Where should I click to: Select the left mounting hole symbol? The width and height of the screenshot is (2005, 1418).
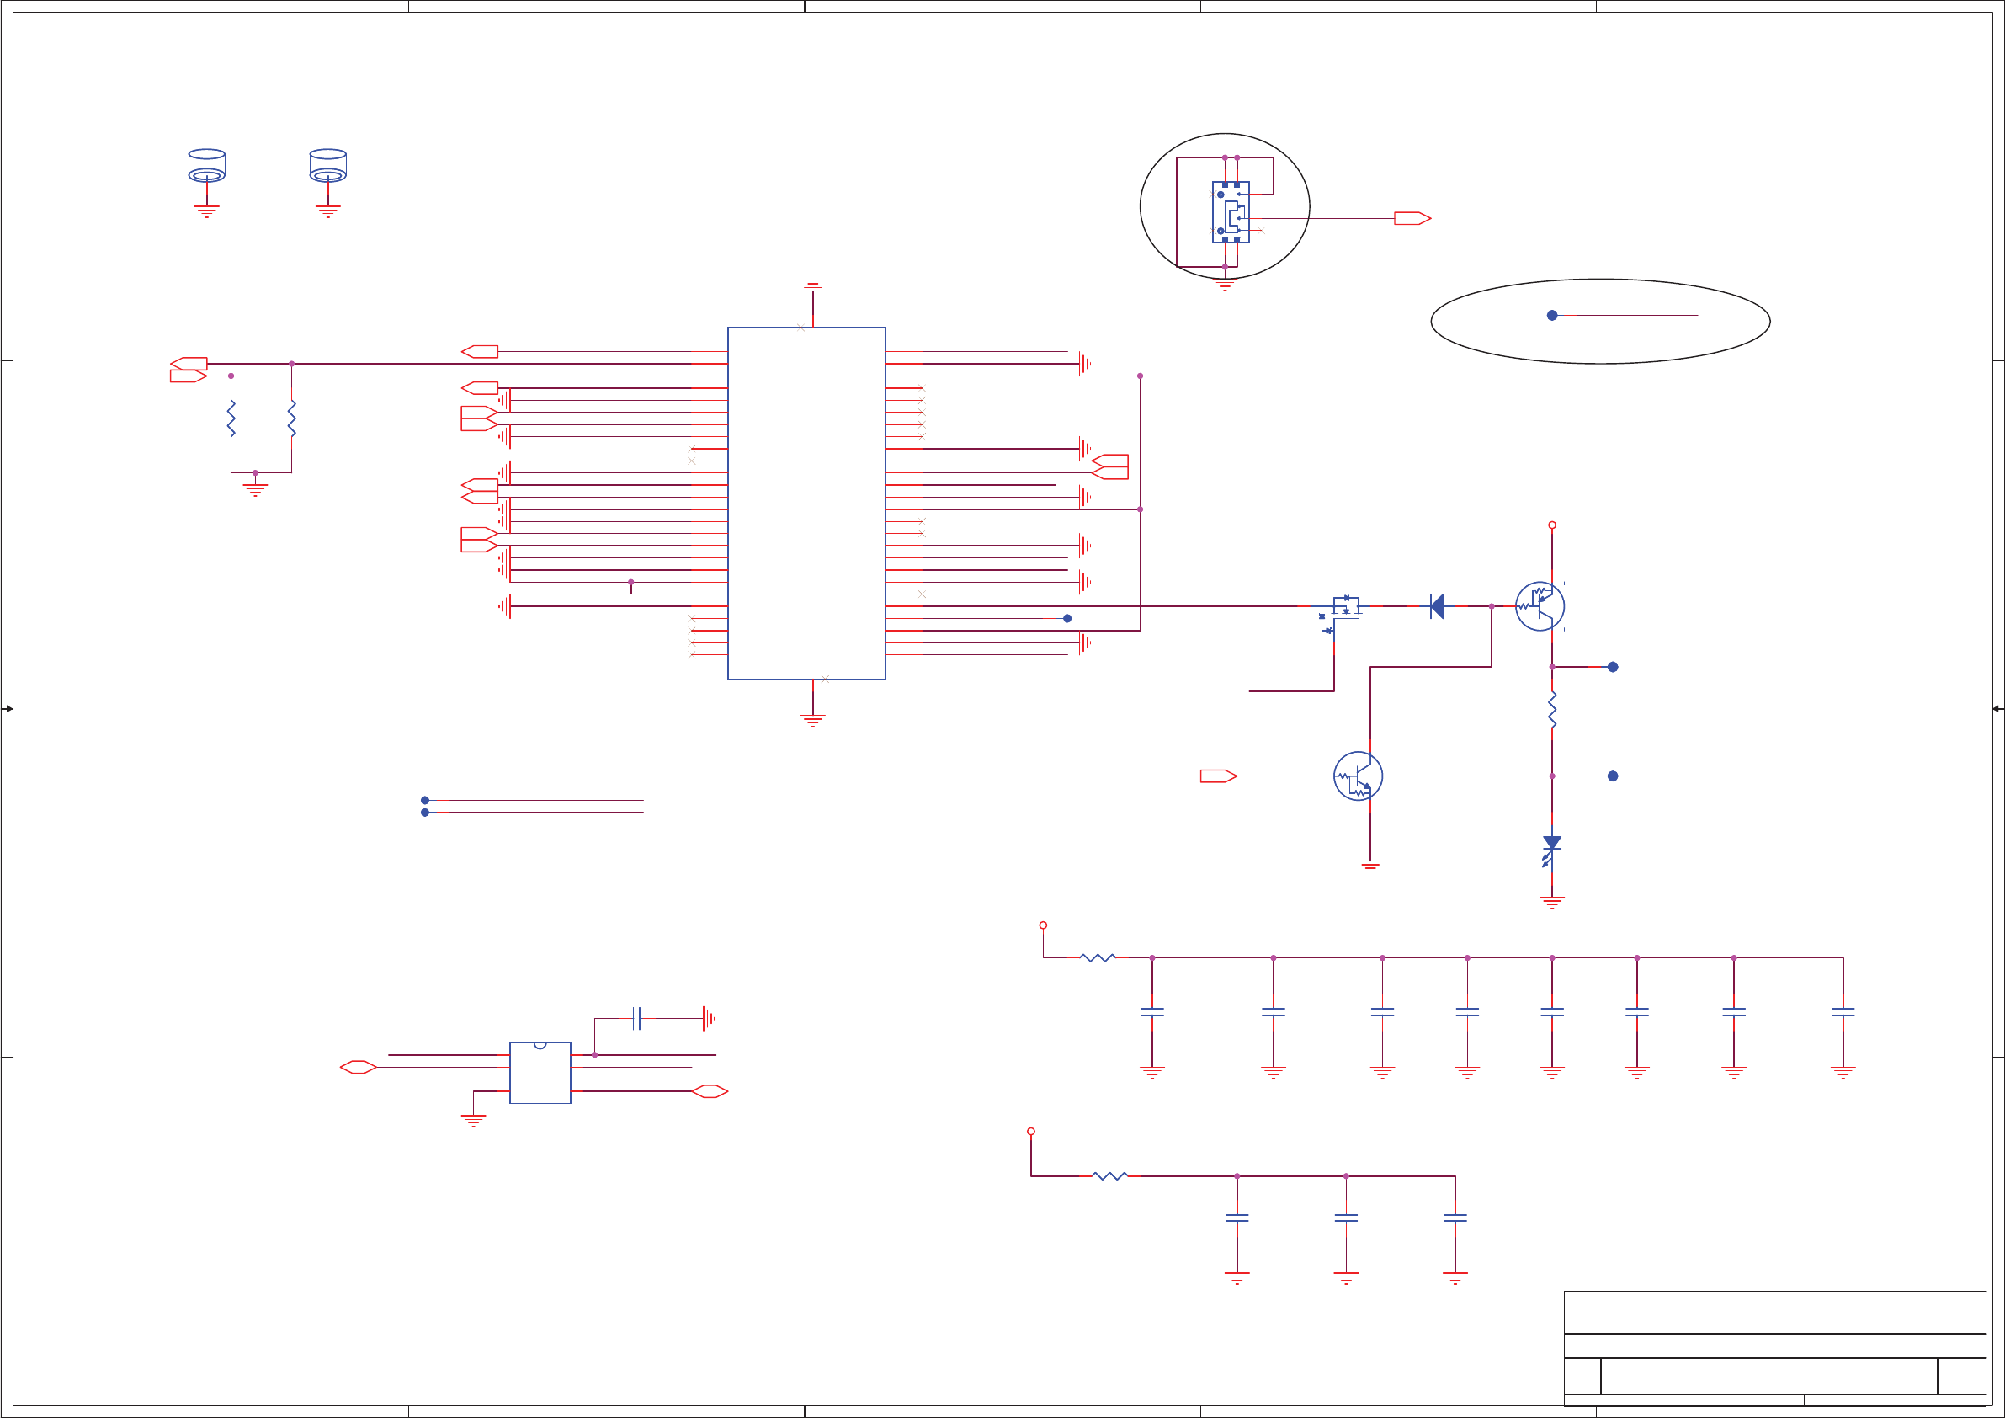coord(207,166)
